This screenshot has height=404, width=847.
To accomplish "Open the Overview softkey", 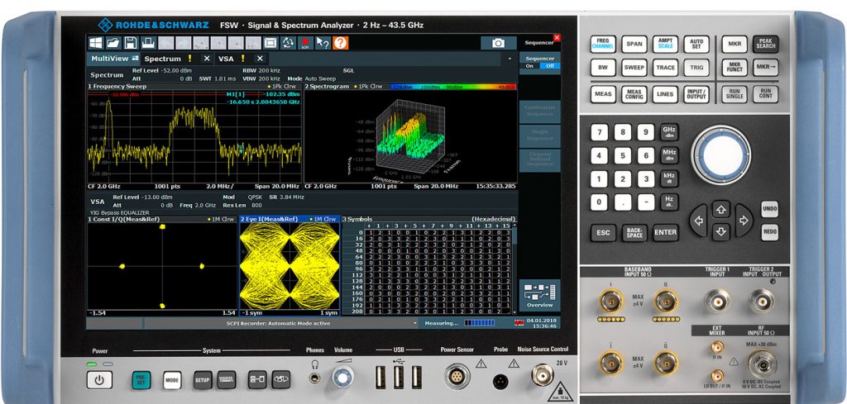I will pyautogui.click(x=539, y=295).
